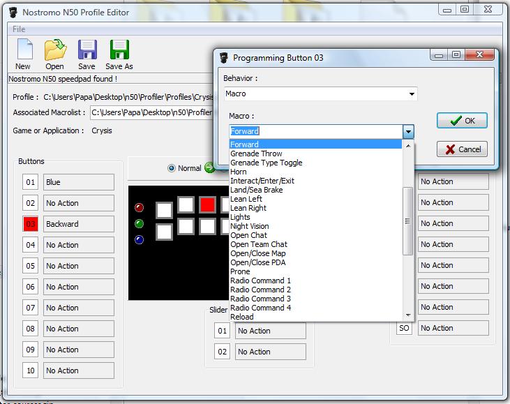Screen dimensions: 510x404
Task: Collapse the Macro combo box arrow
Action: point(408,131)
